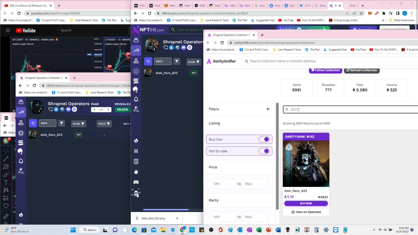Click calculator icon in NFTinit token_id window sidebar
This screenshot has height=235, width=418.
(136, 162)
